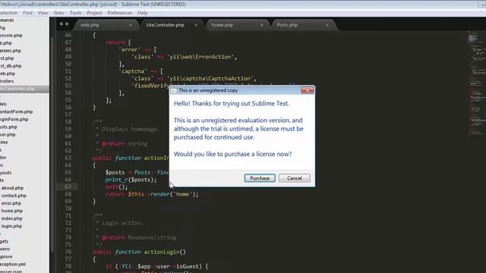The image size is (486, 273).
Task: Click the dialog's system menu icon
Action: coord(174,90)
